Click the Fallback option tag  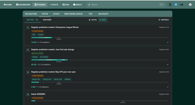pyautogui.click(x=67, y=79)
